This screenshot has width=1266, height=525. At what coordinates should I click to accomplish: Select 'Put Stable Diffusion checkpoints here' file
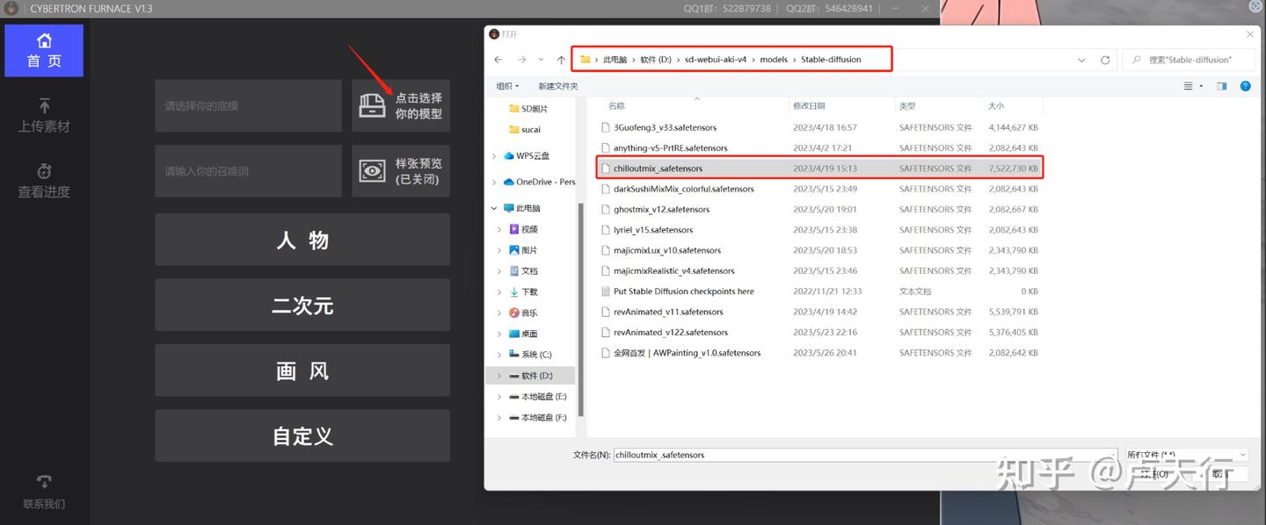click(819, 291)
